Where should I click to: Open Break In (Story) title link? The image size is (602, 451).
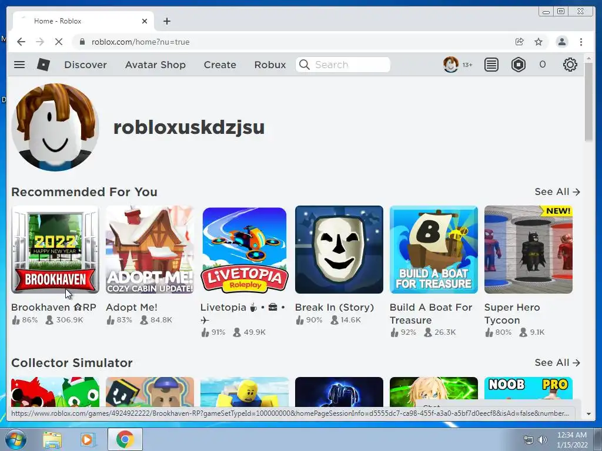(x=334, y=307)
